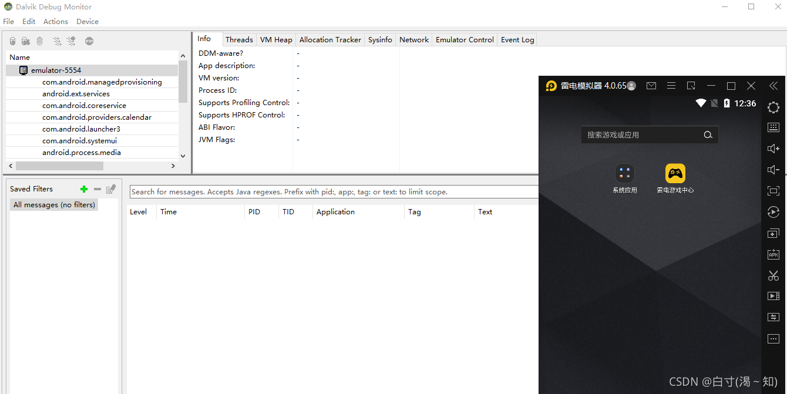787x394 pixels.
Task: Stop the selected process with the STOP icon
Action: (89, 41)
